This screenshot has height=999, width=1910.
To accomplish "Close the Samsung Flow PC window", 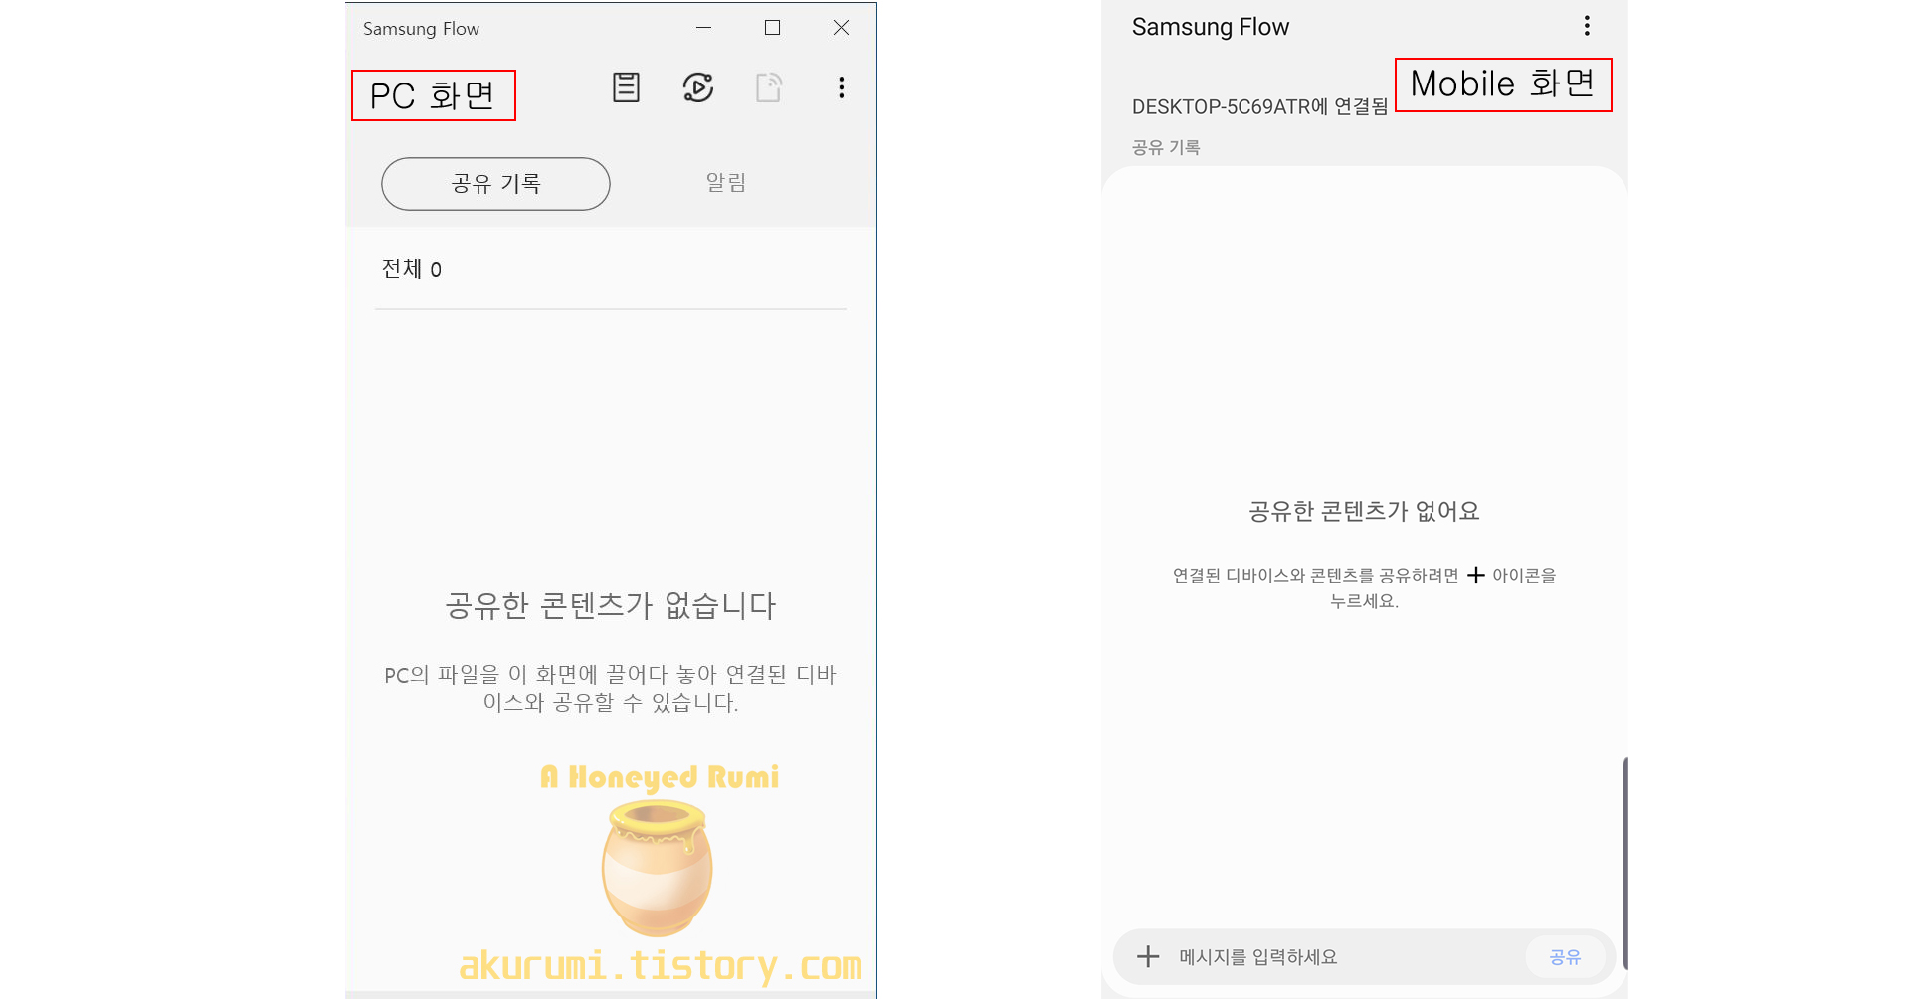I will 841,28.
